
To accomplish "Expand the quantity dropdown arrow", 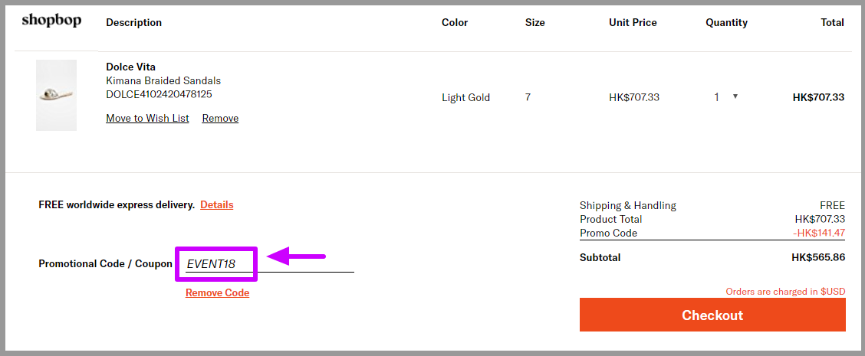I will pos(735,96).
